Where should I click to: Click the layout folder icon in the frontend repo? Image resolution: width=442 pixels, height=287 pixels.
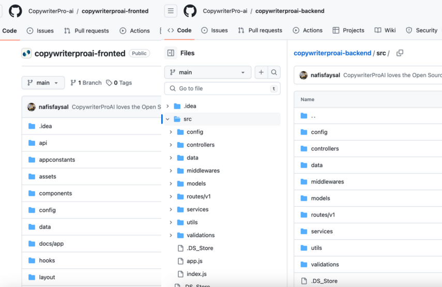tap(32, 277)
